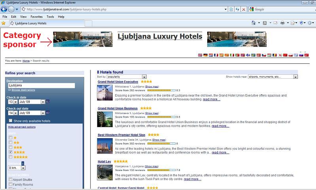Click Hide advanced options link
316x190 pixels.
coord(22,127)
